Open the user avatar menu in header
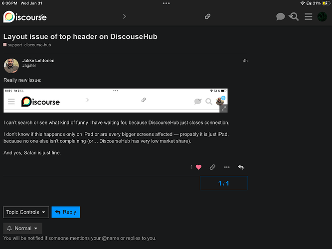 point(322,16)
